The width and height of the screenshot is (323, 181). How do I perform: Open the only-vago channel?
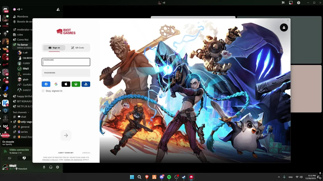pyautogui.click(x=22, y=122)
